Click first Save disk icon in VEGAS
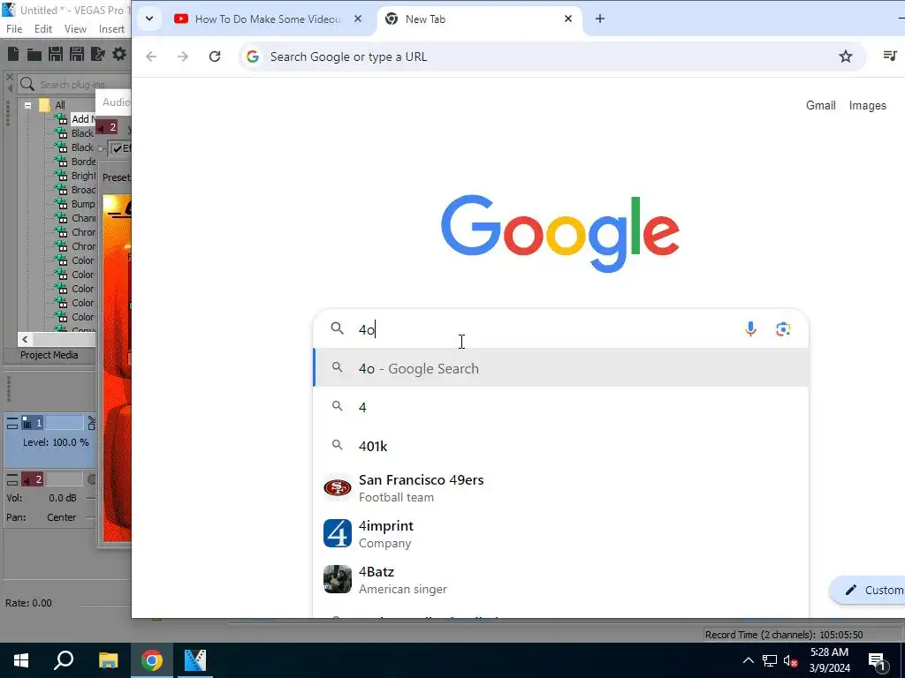 click(56, 54)
